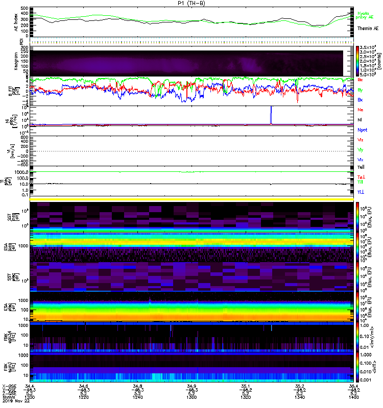The height and width of the screenshot is (408, 383).
Task: Click the "hhmm" row label
Action: pos(8,397)
